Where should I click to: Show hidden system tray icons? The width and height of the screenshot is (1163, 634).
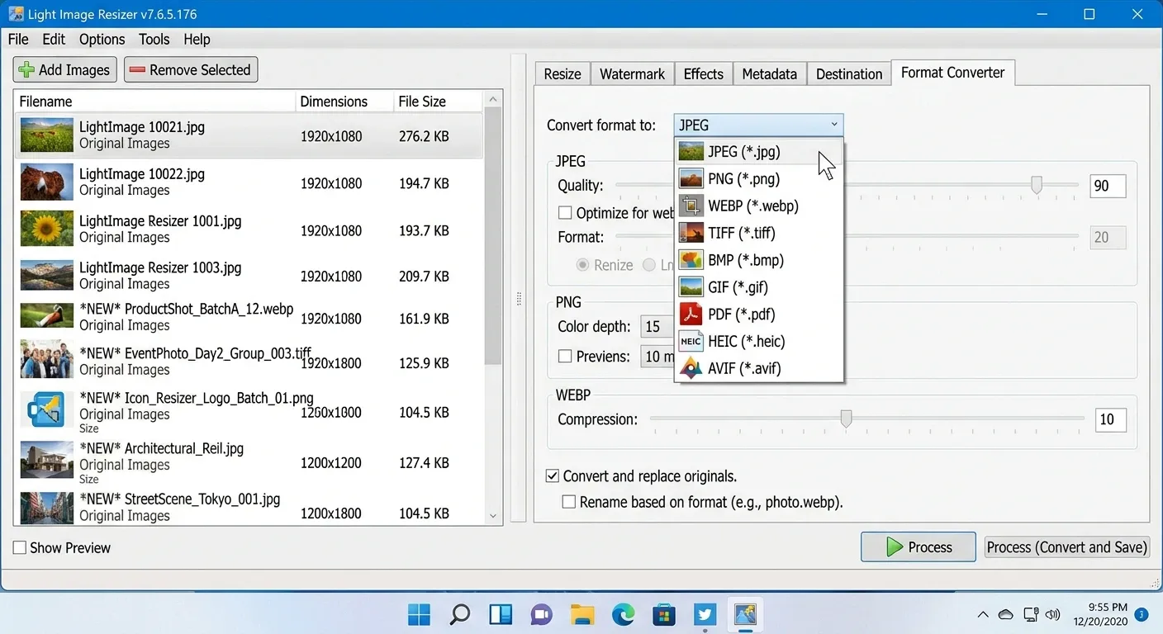pos(983,614)
